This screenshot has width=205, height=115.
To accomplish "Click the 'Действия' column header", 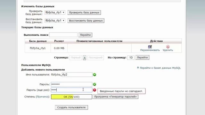I will click(156, 41).
